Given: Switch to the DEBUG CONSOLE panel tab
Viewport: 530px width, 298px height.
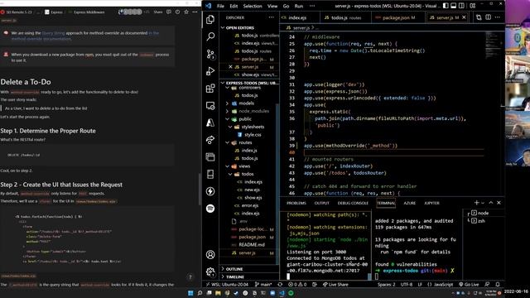Looking at the screenshot, I should (x=353, y=203).
